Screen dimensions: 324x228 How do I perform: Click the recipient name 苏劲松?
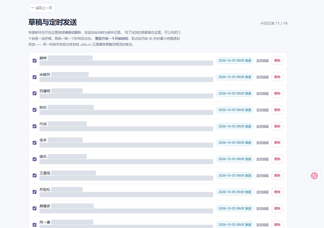(45, 189)
